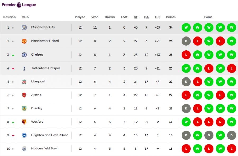Click the Burnley club crest
Viewport: 238px width, 156px height.
tap(24, 108)
